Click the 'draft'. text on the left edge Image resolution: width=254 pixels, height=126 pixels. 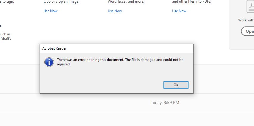[x=6, y=39]
